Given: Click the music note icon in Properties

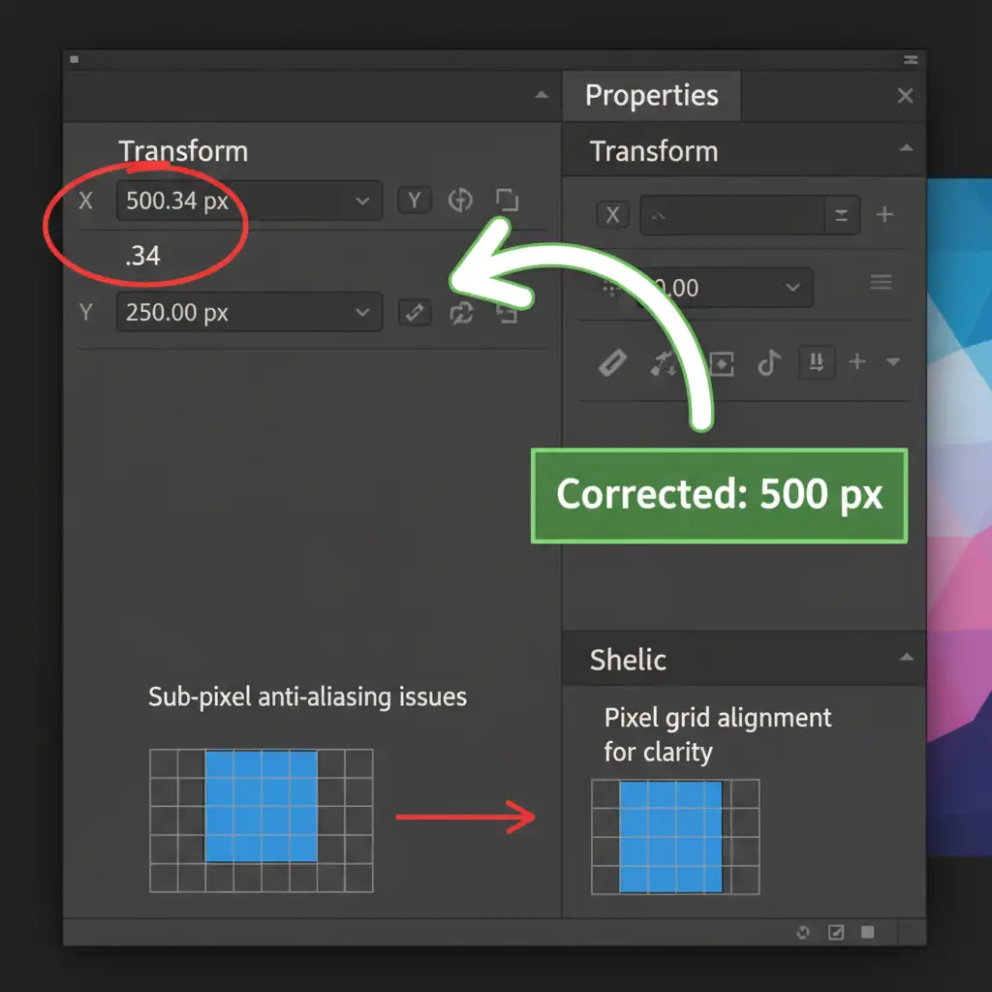Looking at the screenshot, I should point(769,363).
